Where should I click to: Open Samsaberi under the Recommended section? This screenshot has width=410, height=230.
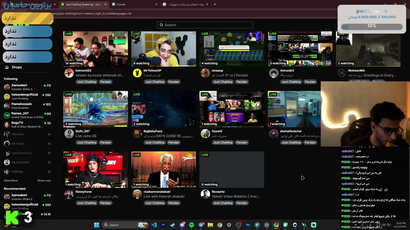(x=27, y=197)
